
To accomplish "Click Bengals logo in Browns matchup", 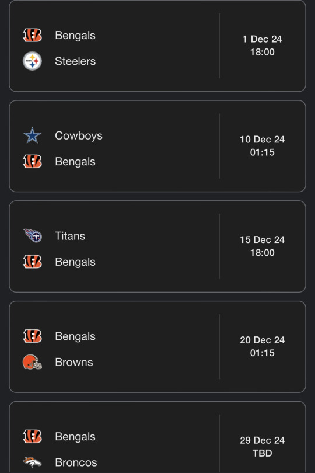I will (x=32, y=336).
